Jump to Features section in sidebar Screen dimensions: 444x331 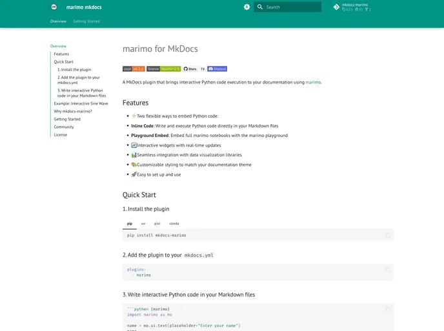coord(61,54)
